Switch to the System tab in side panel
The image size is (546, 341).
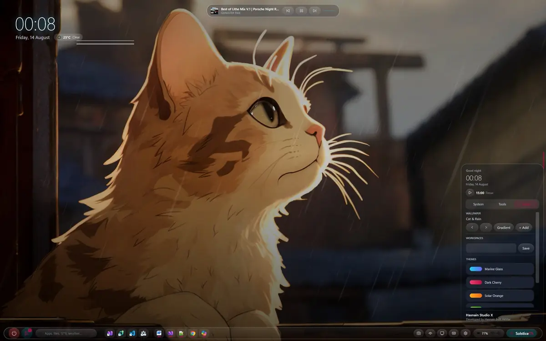click(478, 204)
